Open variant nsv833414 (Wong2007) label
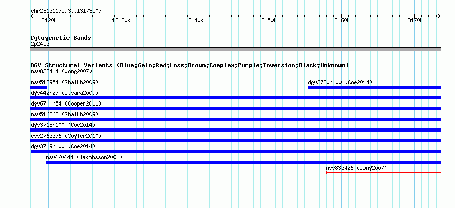Screen dimensions: 455x208 (x=61, y=71)
